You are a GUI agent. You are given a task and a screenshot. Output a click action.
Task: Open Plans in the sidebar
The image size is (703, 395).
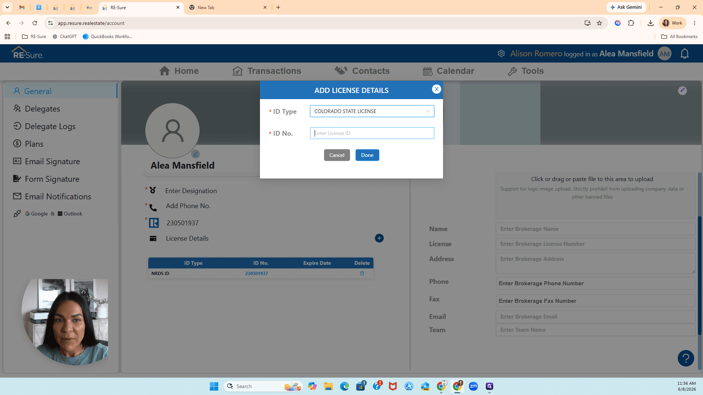point(28,144)
